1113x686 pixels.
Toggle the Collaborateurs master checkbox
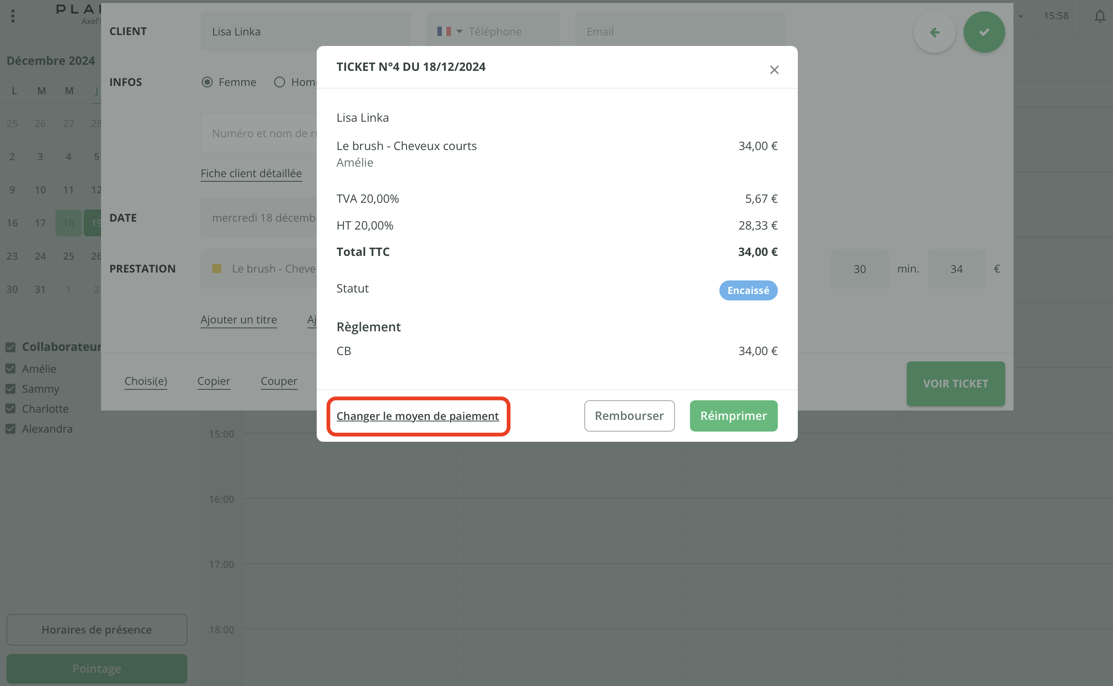coord(11,347)
